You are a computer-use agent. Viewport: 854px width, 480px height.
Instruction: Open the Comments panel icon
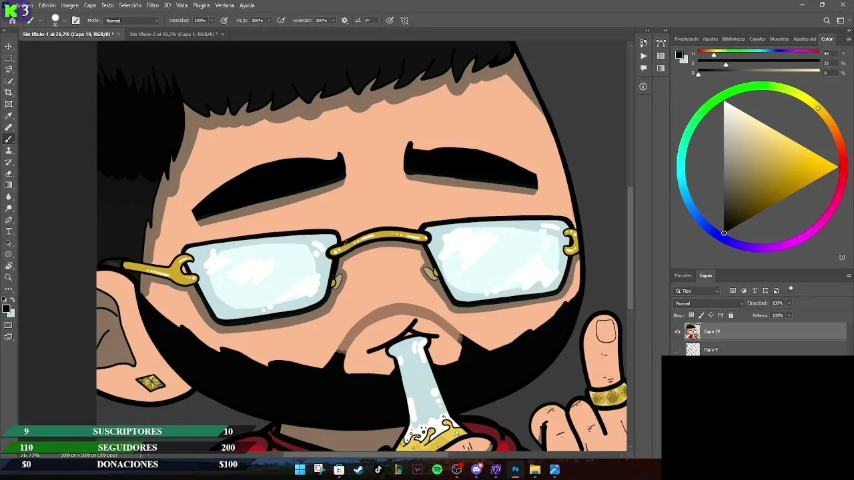[643, 68]
